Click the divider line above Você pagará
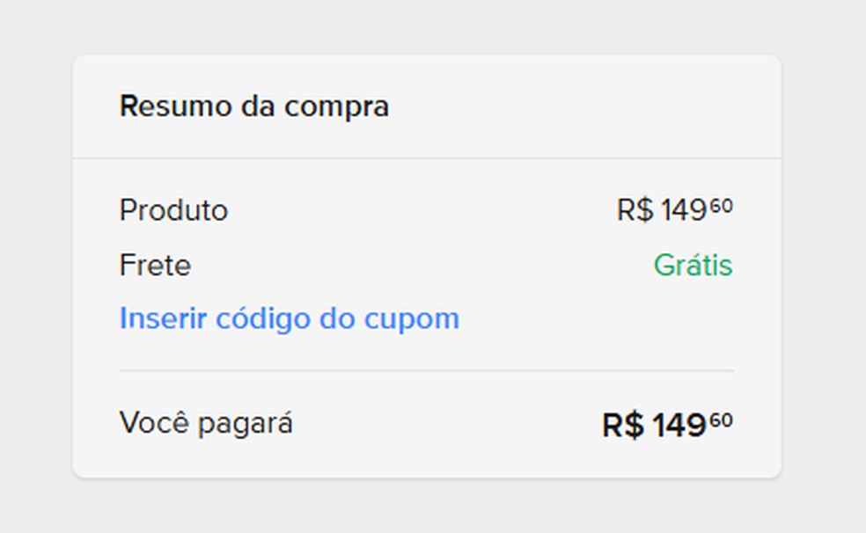This screenshot has height=533, width=866. [x=427, y=371]
